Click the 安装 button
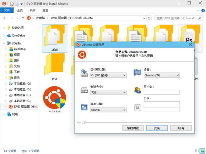The height and width of the screenshot is (154, 206). 157,128
